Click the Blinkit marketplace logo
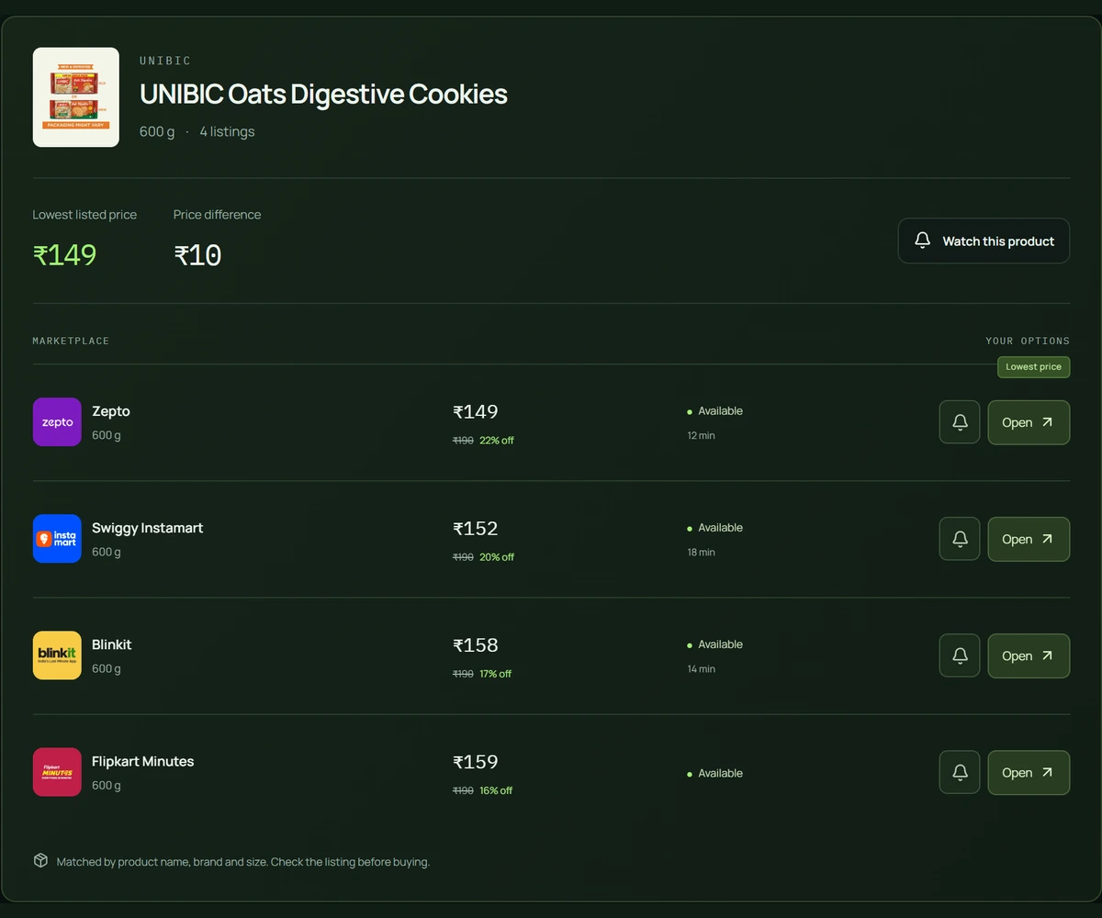The image size is (1102, 918). tap(57, 655)
